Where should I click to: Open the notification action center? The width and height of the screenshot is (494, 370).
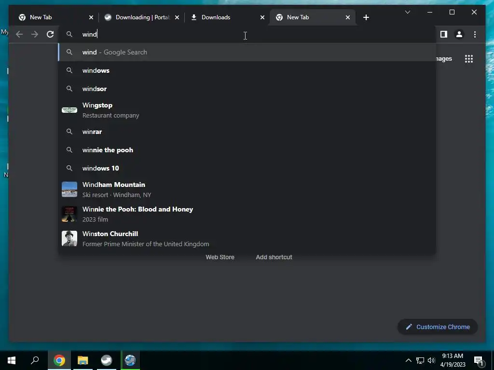(479, 360)
